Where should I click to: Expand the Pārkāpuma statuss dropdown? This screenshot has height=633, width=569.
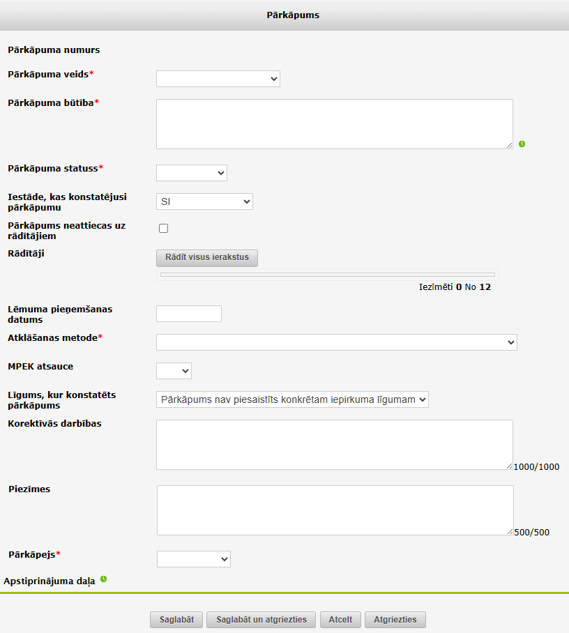[191, 173]
